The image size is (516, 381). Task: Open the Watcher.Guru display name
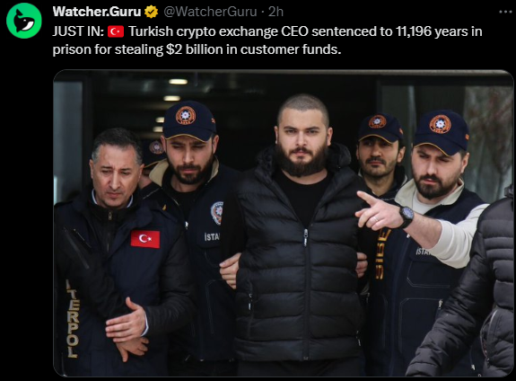97,12
